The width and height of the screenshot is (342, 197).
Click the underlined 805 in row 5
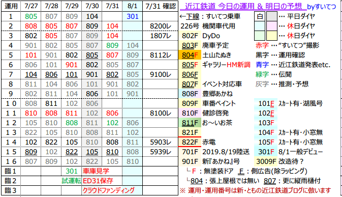click(92, 55)
